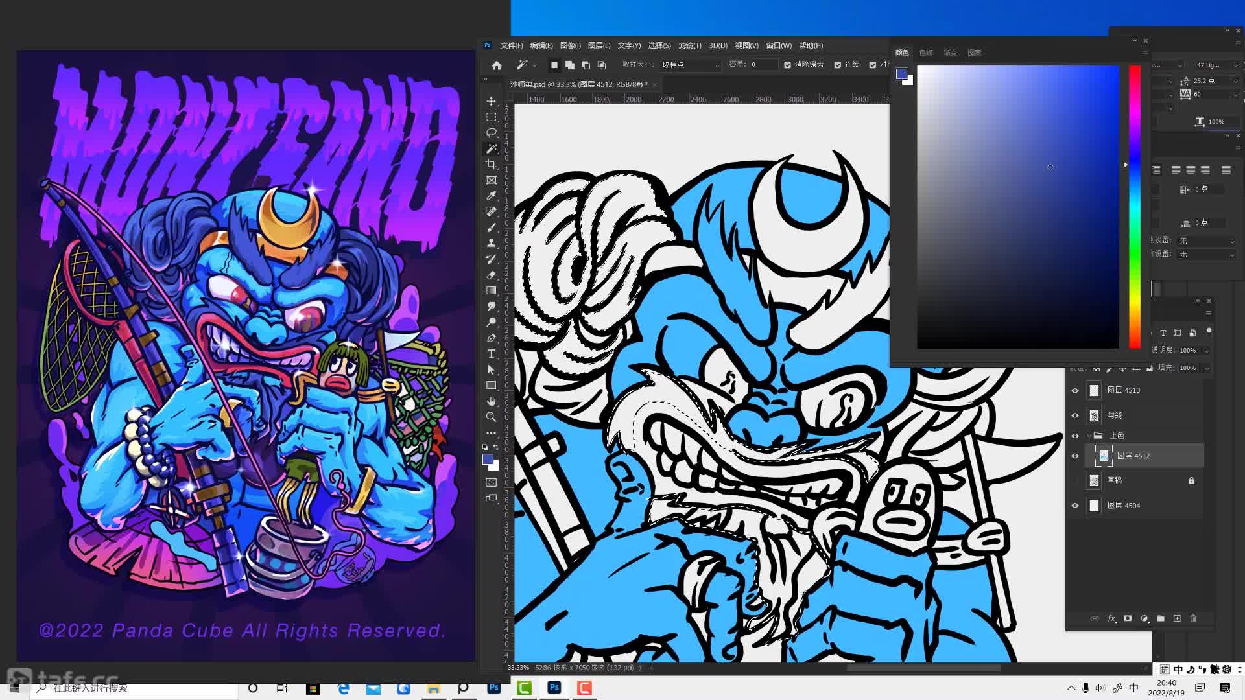The width and height of the screenshot is (1245, 700).
Task: Select the Eyedropper tool
Action: pos(492,196)
